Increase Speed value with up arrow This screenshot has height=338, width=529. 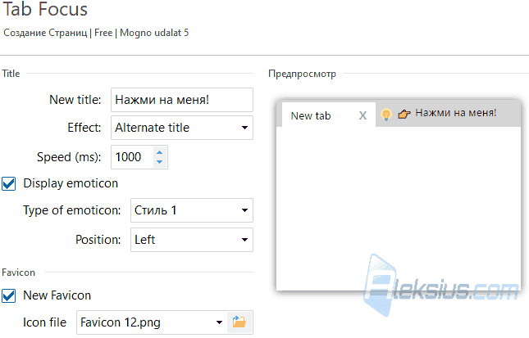(x=160, y=152)
